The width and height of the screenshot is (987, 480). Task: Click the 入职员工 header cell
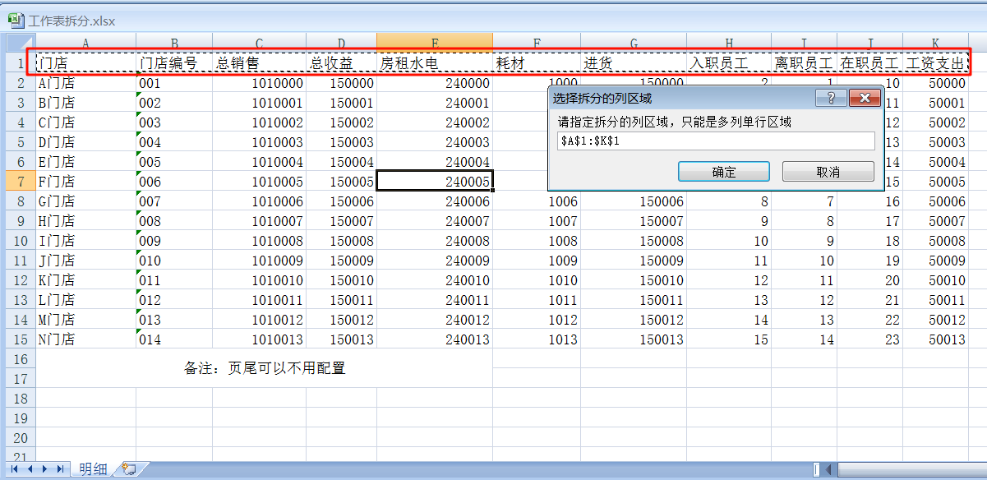coord(729,63)
